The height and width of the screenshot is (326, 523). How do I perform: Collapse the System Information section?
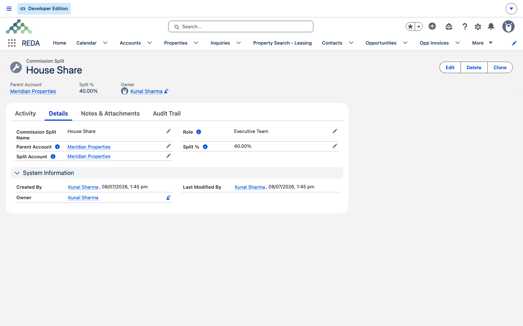click(x=17, y=173)
